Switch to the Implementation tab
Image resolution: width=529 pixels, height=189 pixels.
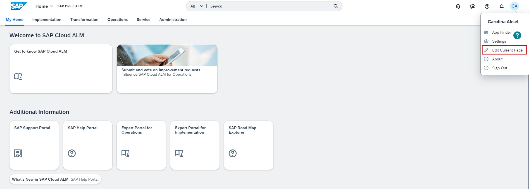pos(47,19)
